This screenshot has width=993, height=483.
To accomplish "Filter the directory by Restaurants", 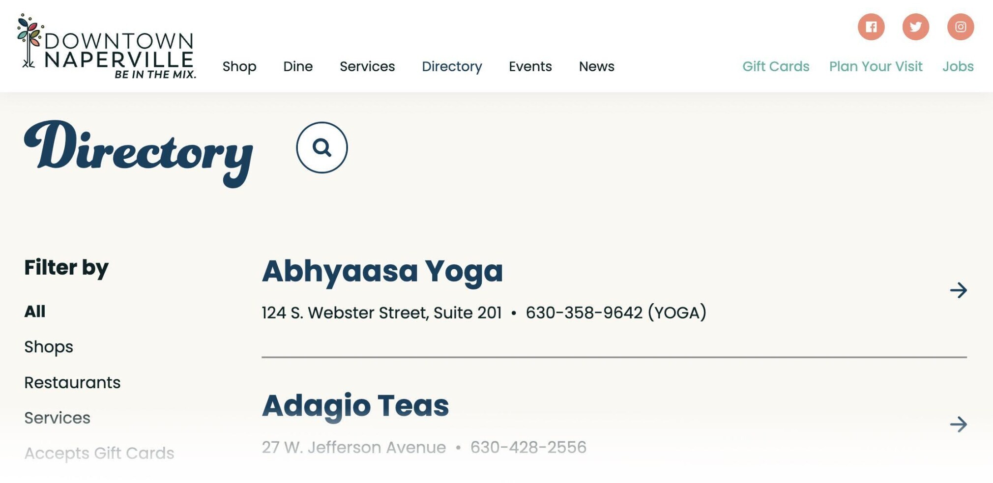I will (x=72, y=382).
